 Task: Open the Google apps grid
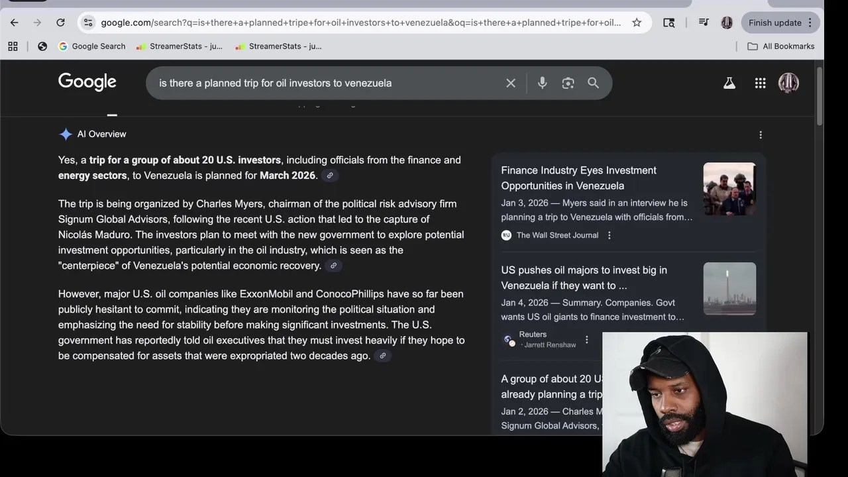[761, 83]
